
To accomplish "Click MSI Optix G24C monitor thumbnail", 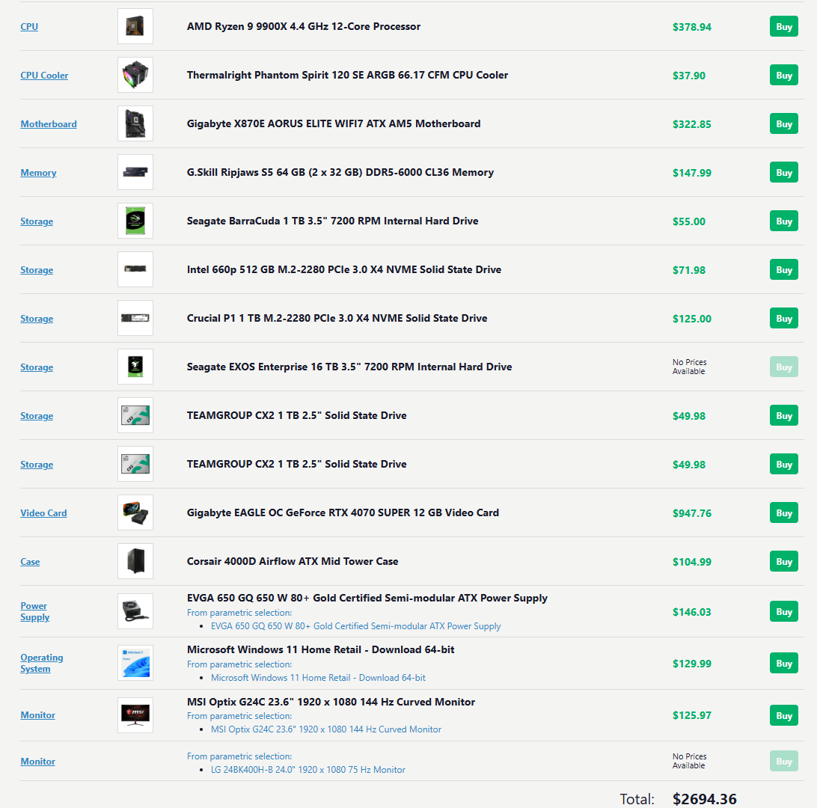I will tap(135, 715).
